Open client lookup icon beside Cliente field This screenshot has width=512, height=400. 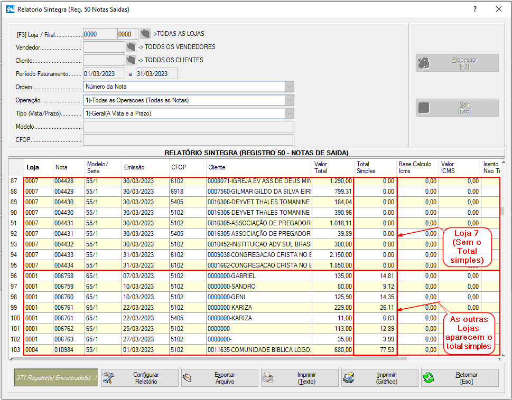131,60
